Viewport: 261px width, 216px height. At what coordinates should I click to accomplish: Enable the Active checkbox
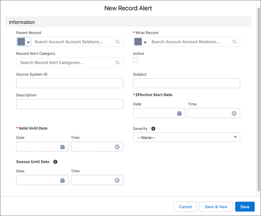136,60
